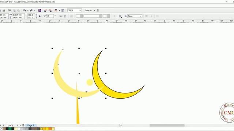
Task: Click the Welcome screen icon
Action: point(63,11)
